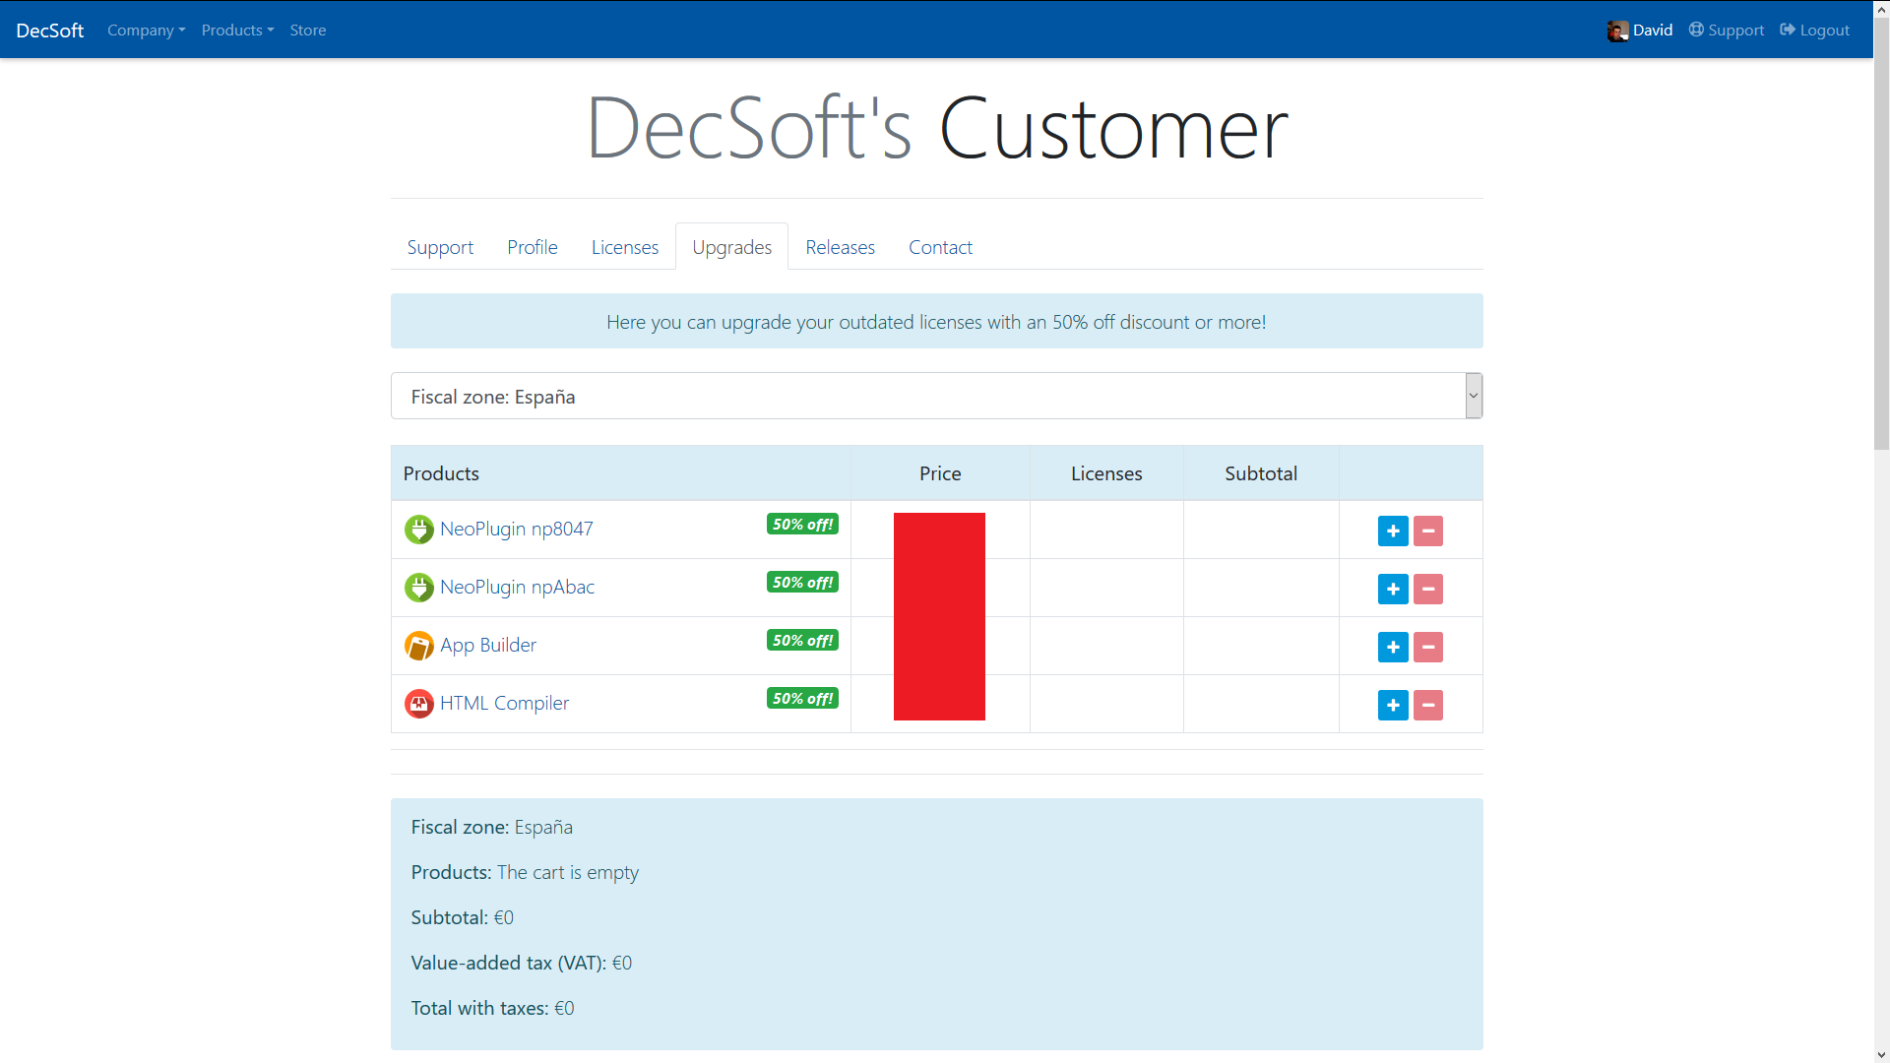Add App Builder upgrade to cart

coord(1393,647)
